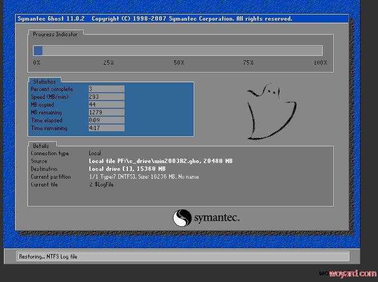The height and width of the screenshot is (282, 378).
Task: Click the 25% progress marker
Action: 108,63
